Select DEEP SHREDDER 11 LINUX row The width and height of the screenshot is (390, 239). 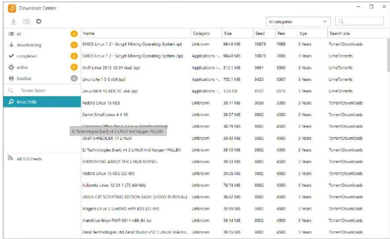tap(234, 138)
